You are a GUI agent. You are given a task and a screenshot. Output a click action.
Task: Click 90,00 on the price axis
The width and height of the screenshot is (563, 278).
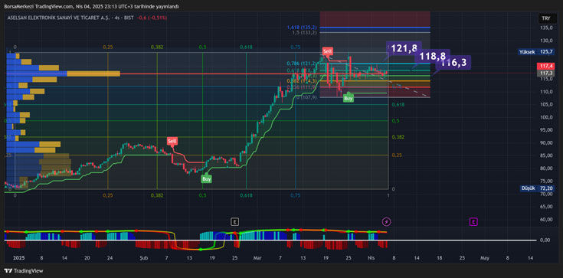[x=546, y=142]
